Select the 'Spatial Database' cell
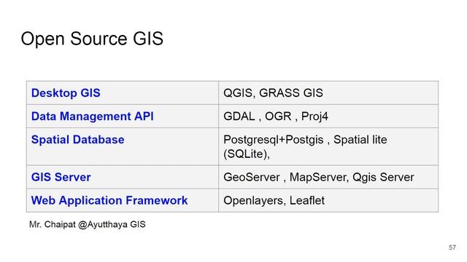 (x=123, y=147)
